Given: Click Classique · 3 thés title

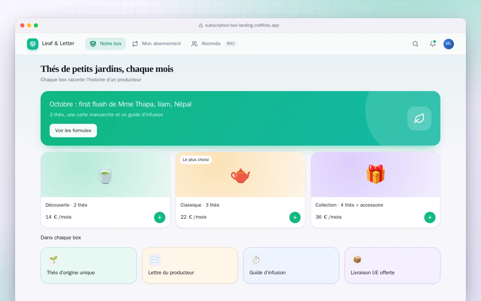Looking at the screenshot, I should 200,205.
